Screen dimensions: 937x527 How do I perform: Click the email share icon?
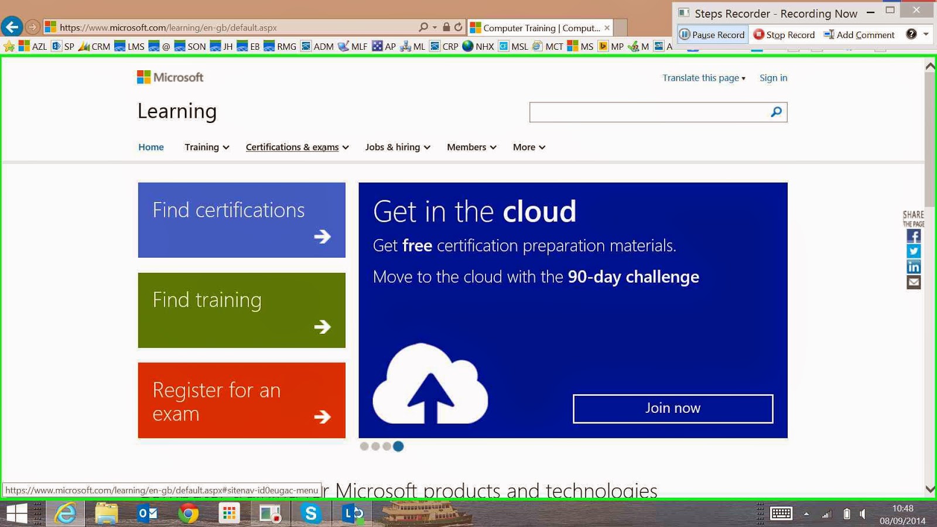click(913, 282)
